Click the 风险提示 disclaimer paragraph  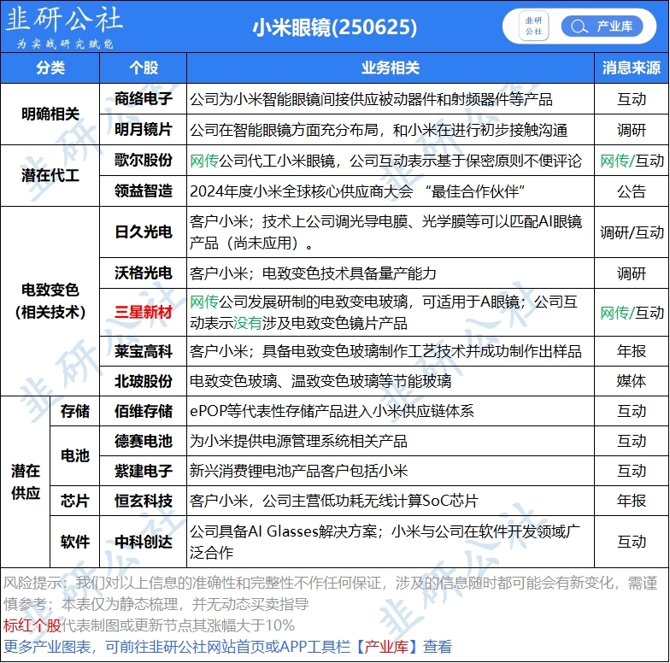pos(330,593)
